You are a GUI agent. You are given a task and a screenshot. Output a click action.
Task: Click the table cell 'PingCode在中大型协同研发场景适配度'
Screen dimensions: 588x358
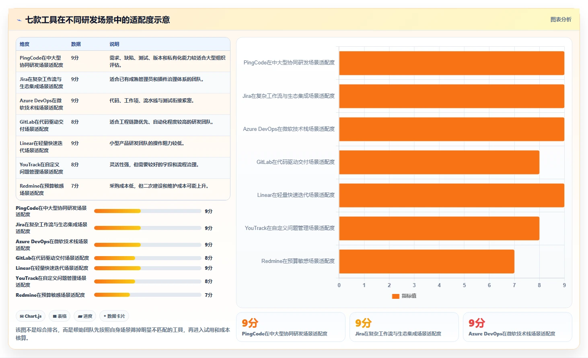click(x=41, y=61)
